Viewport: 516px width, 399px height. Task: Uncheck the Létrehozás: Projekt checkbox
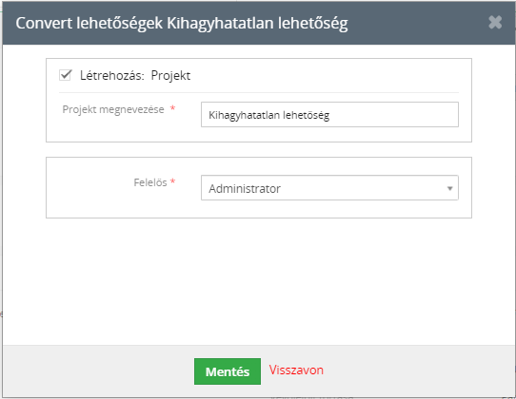(x=65, y=75)
